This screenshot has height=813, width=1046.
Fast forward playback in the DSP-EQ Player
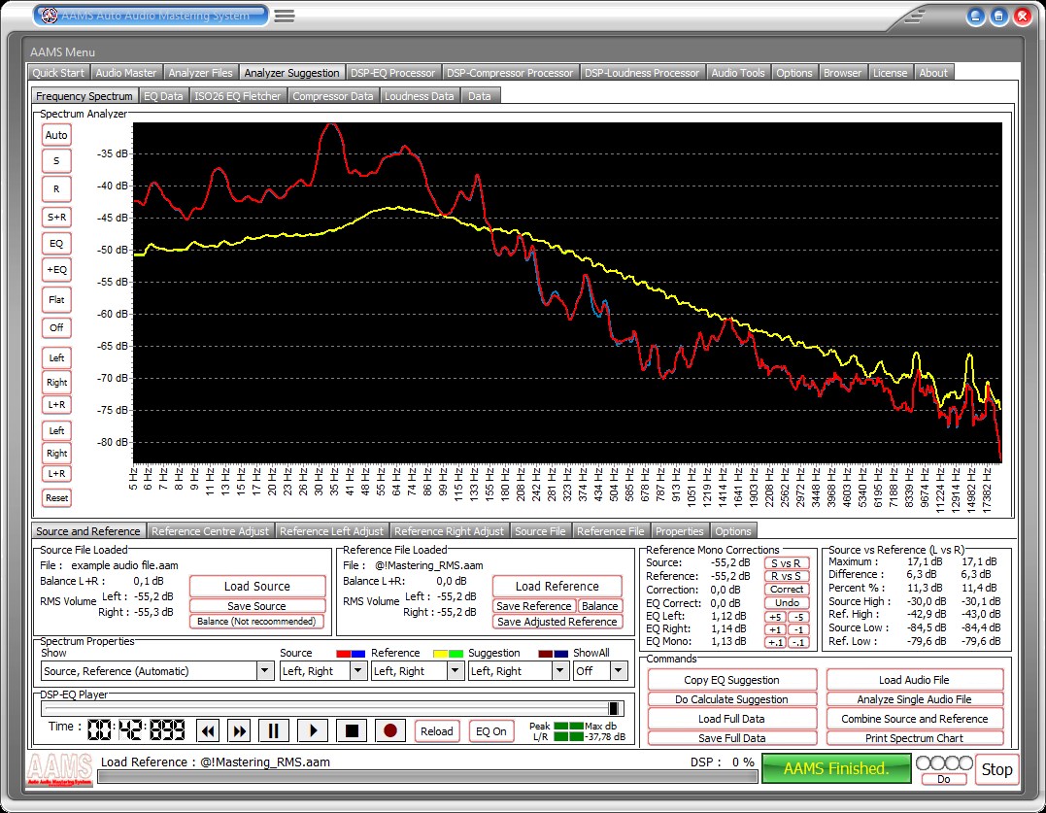tap(240, 731)
